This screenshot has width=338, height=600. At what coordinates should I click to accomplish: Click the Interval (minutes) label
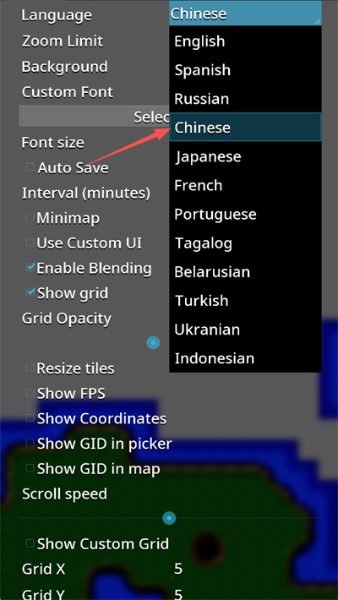click(x=86, y=193)
